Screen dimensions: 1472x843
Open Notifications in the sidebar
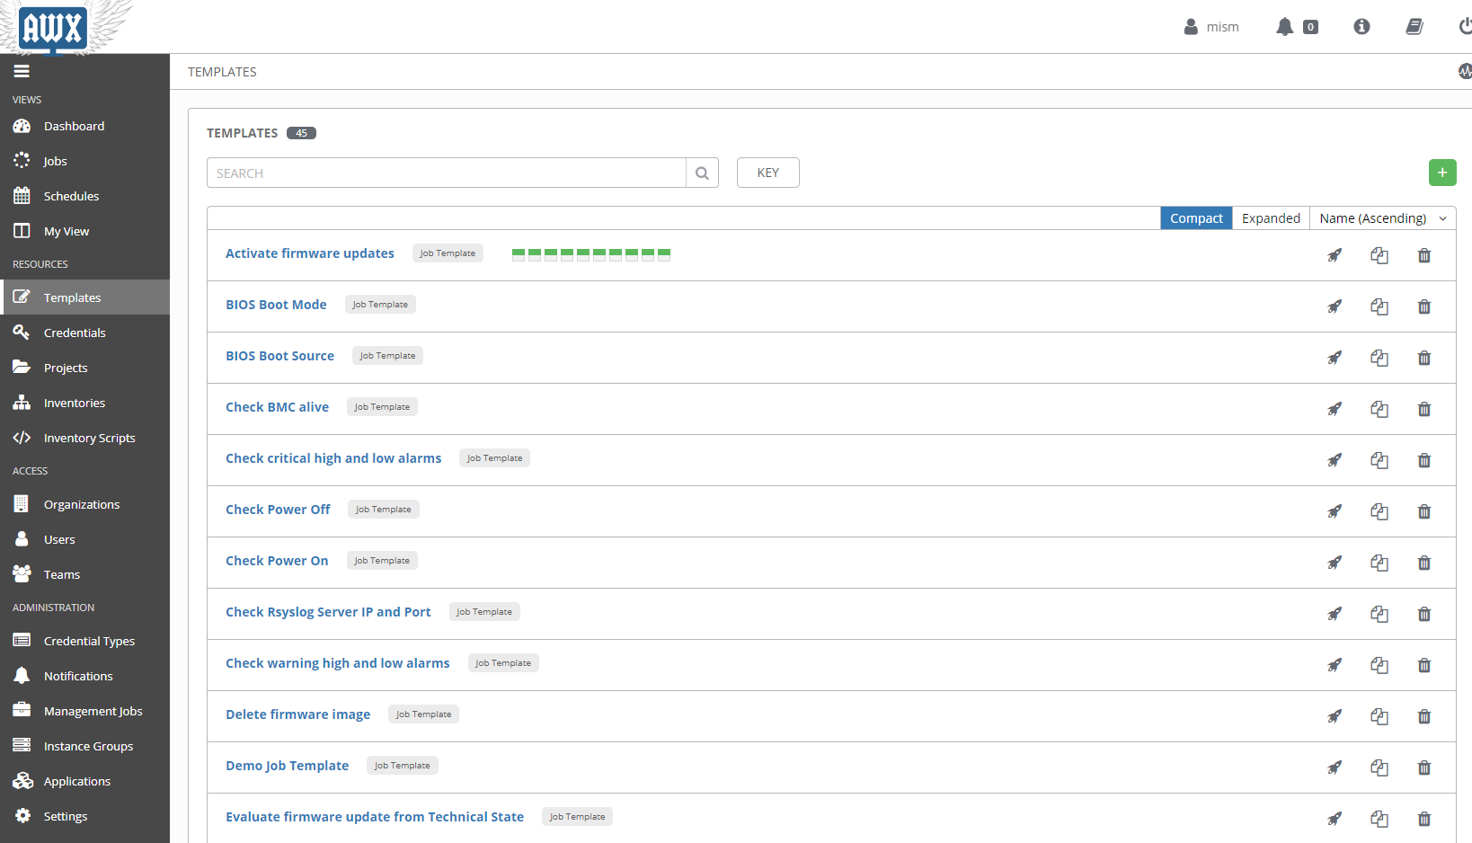(x=84, y=676)
